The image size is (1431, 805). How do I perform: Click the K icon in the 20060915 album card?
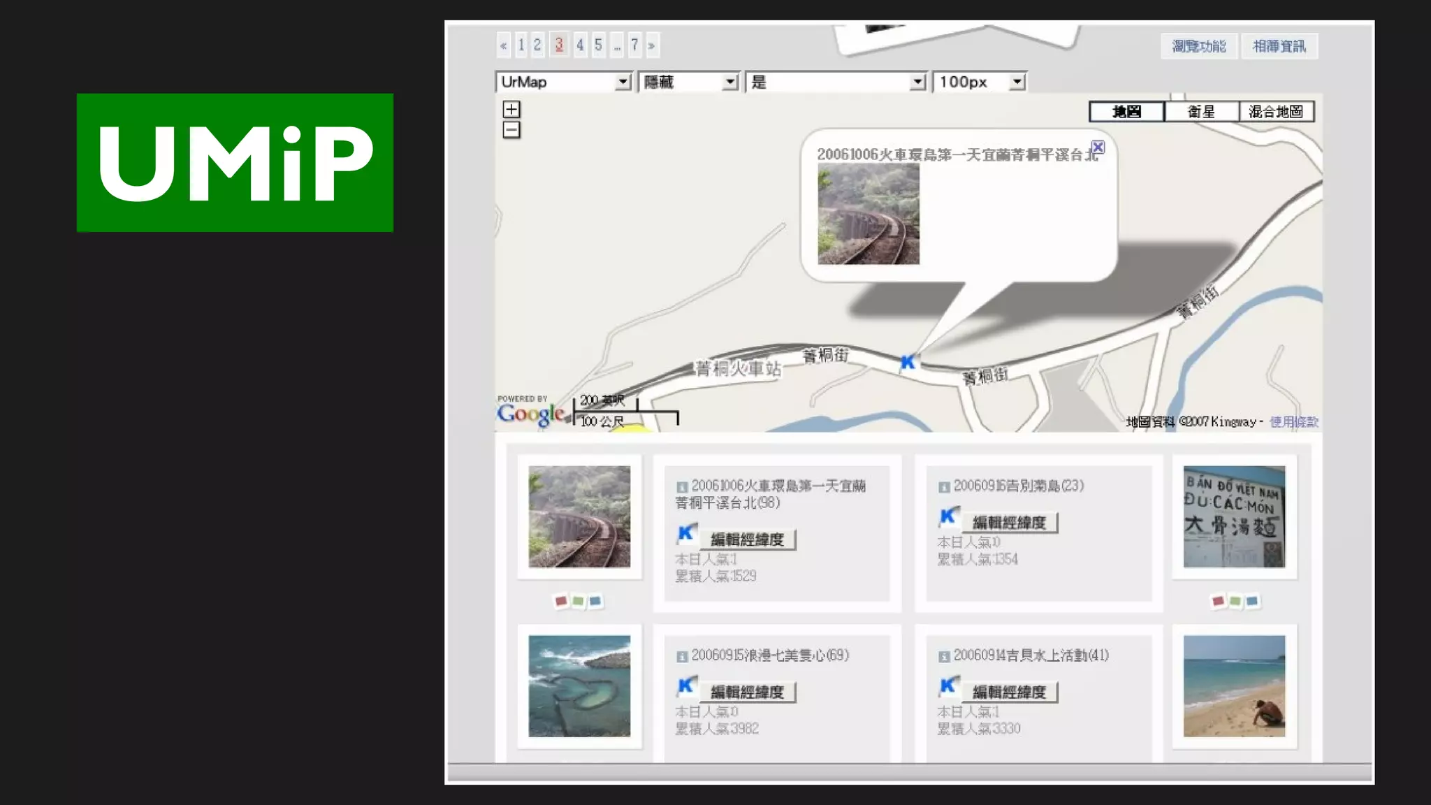(x=686, y=686)
